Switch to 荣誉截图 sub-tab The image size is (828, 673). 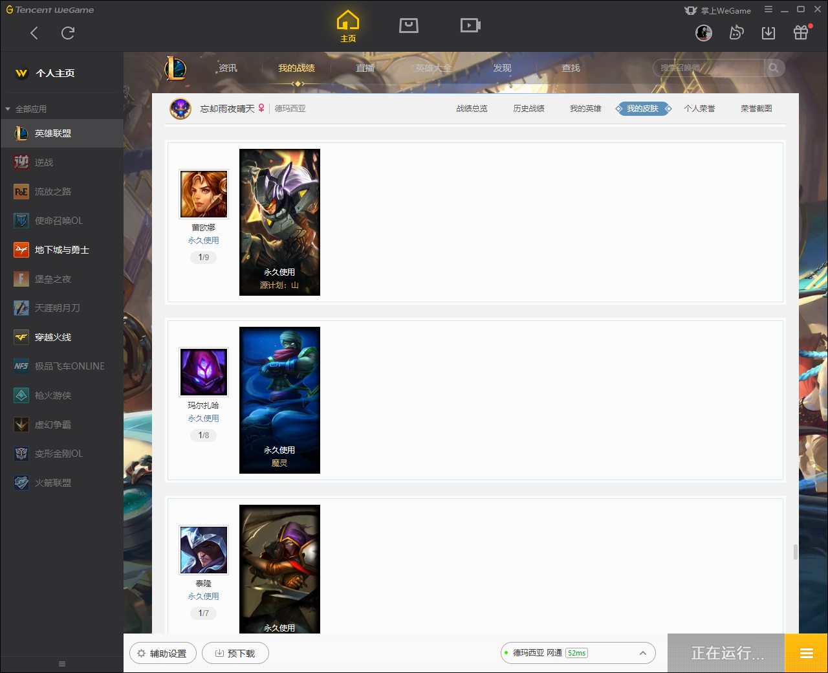tap(756, 109)
